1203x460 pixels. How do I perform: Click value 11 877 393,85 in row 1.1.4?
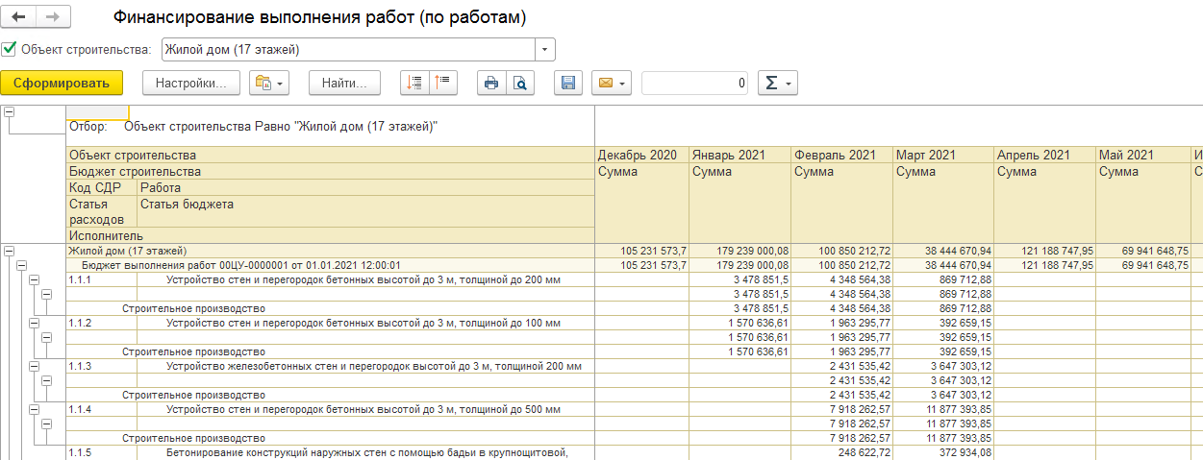[x=960, y=409]
